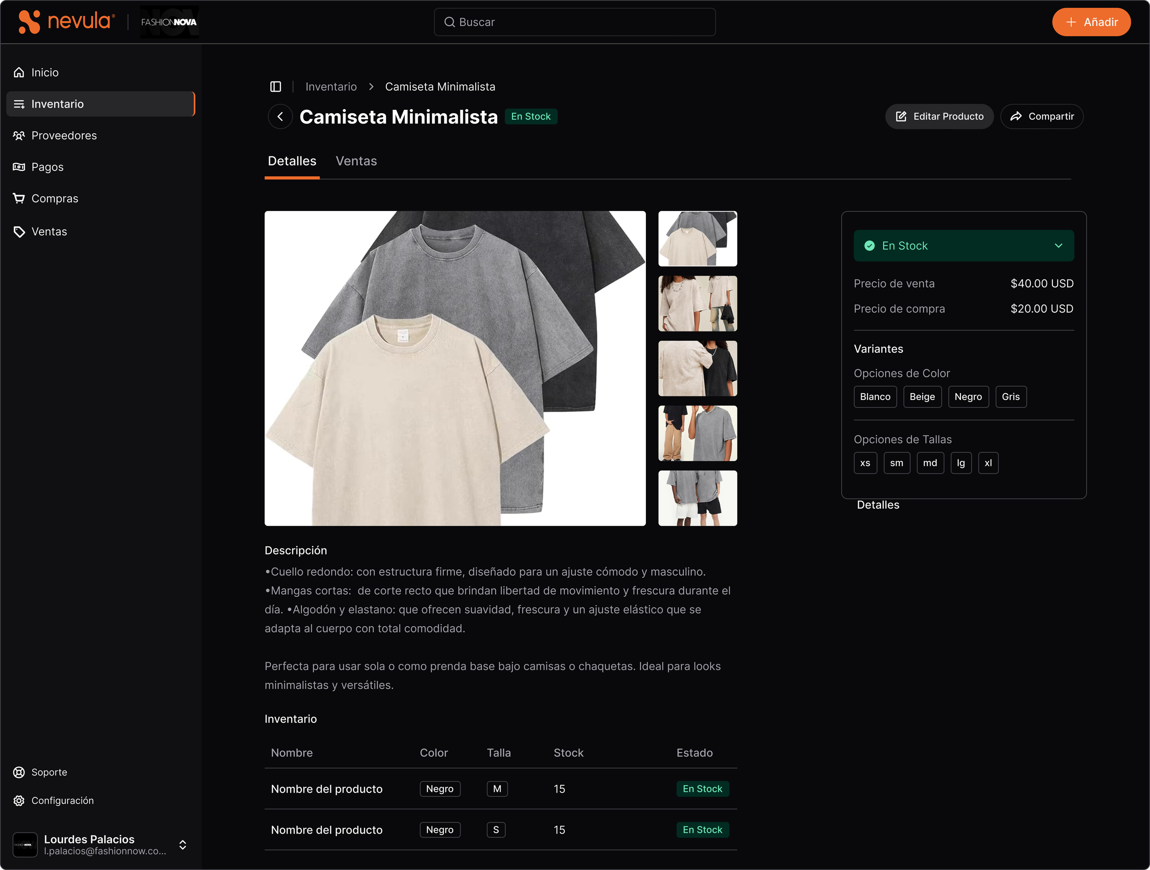Click Inventario in the breadcrumb
The width and height of the screenshot is (1150, 870).
point(331,86)
